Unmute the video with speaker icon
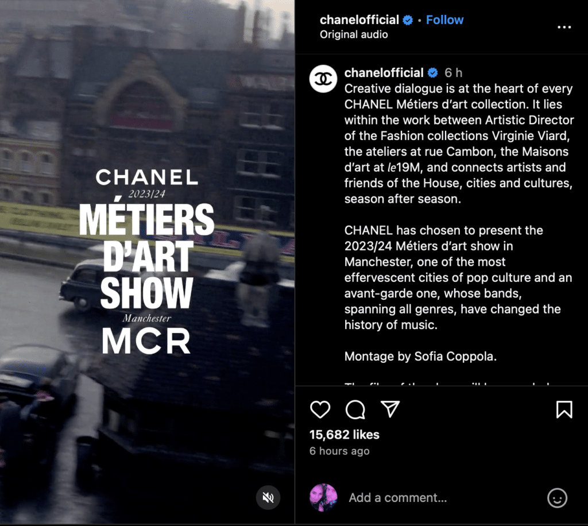The image size is (588, 526). 268,497
